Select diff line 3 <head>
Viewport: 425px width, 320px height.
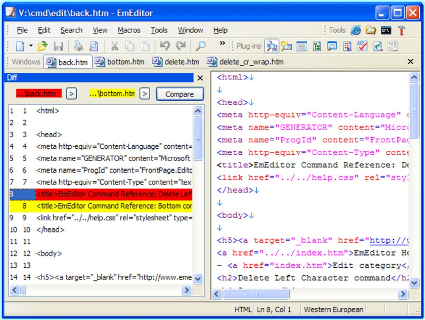click(x=101, y=134)
